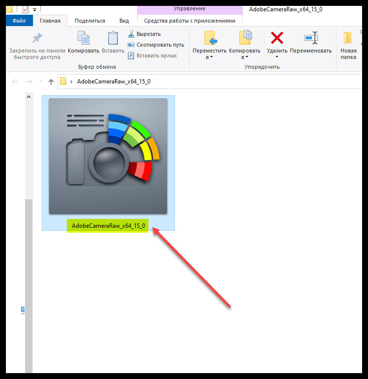Click the forward navigation arrow
The image size is (368, 379).
[x=29, y=81]
